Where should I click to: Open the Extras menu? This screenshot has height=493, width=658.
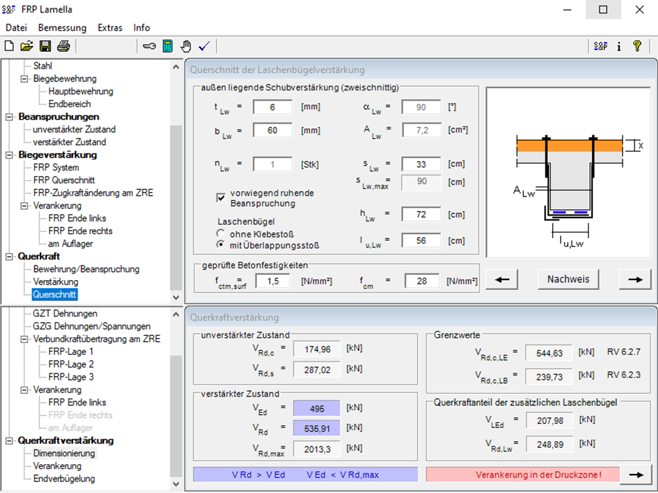110,28
